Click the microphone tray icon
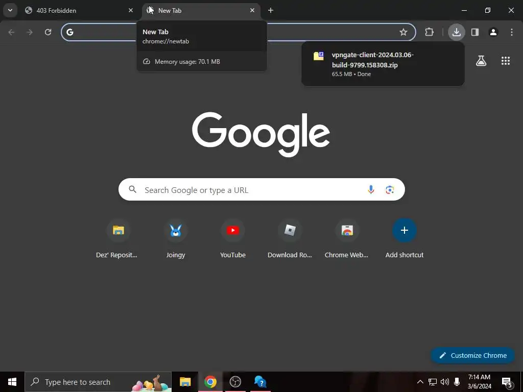523x392 pixels. click(x=457, y=382)
